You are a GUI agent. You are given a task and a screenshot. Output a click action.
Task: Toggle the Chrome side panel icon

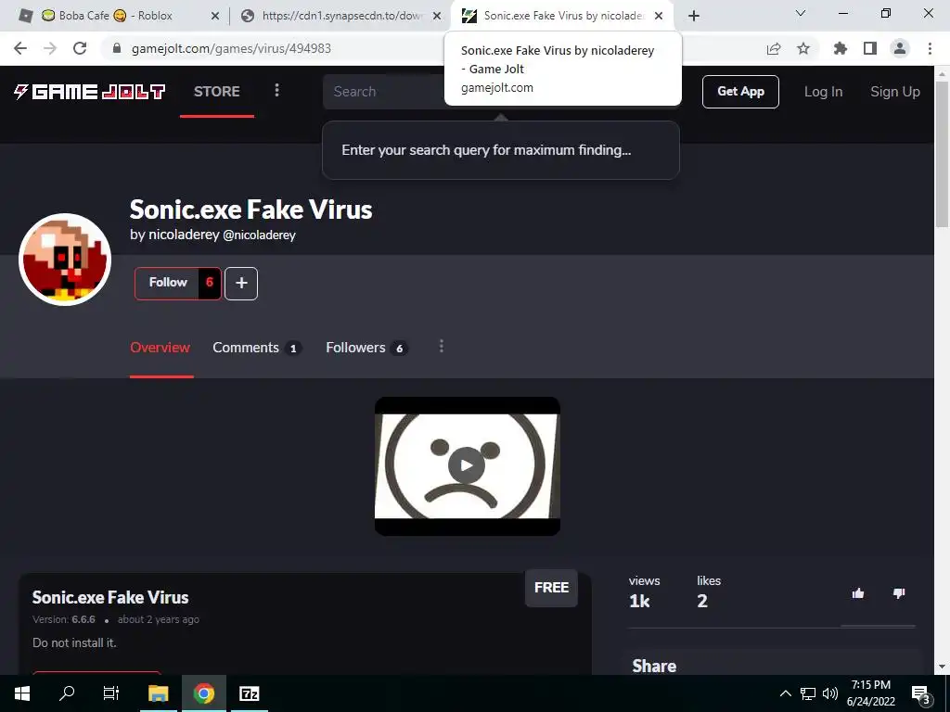click(870, 48)
